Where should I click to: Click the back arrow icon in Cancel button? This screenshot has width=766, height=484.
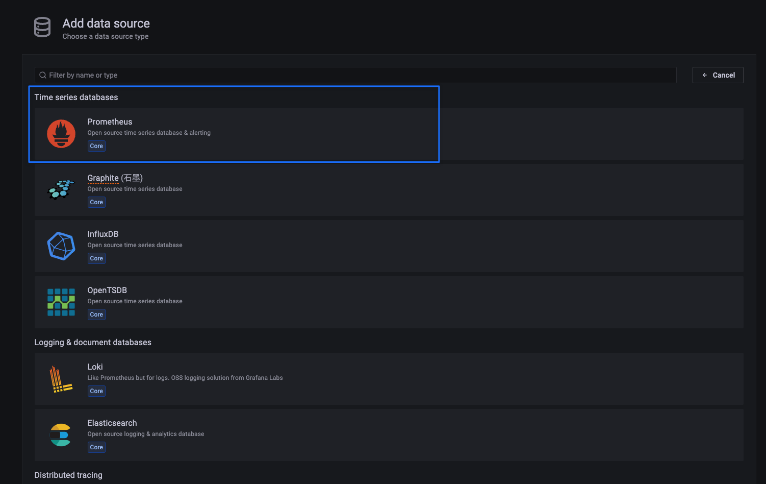click(705, 75)
